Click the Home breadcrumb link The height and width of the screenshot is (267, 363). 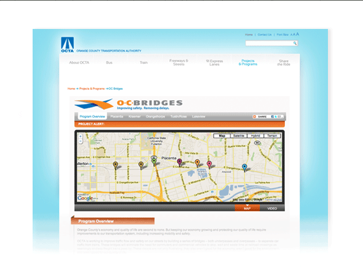point(71,89)
